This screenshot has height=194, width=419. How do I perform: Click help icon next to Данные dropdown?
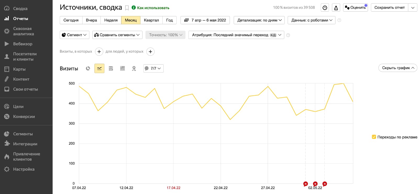339,20
